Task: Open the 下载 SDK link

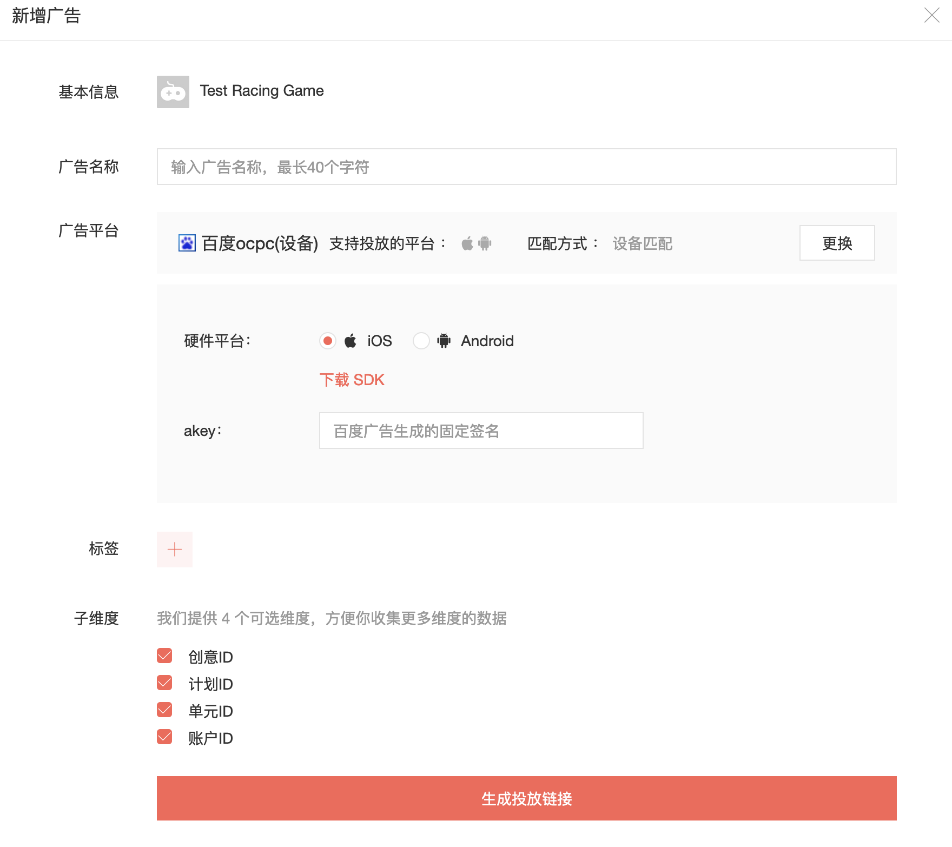Action: tap(352, 380)
